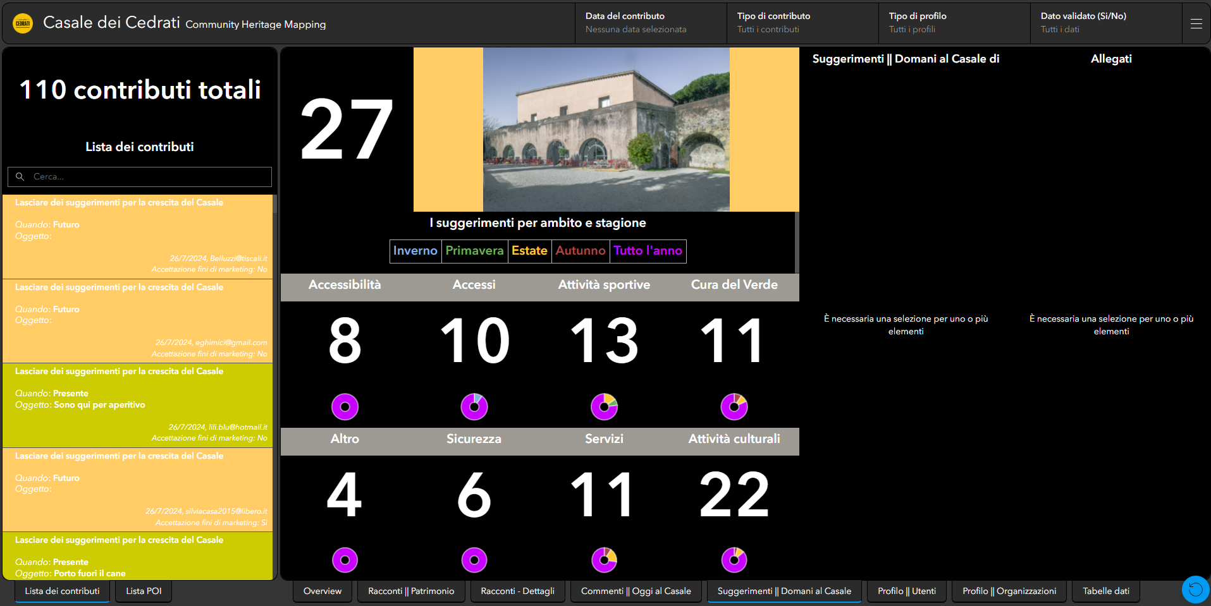Open the Tabelle dati tab
1211x606 pixels.
tap(1106, 591)
